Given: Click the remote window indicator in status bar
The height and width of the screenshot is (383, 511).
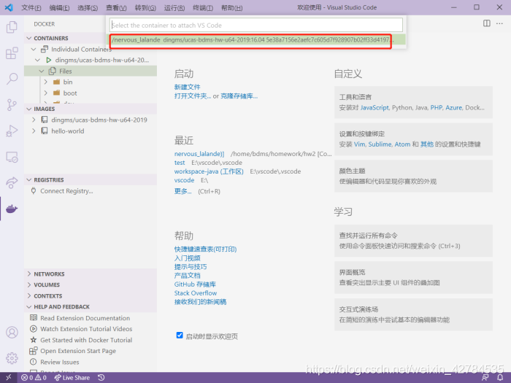Looking at the screenshot, I should point(9,377).
